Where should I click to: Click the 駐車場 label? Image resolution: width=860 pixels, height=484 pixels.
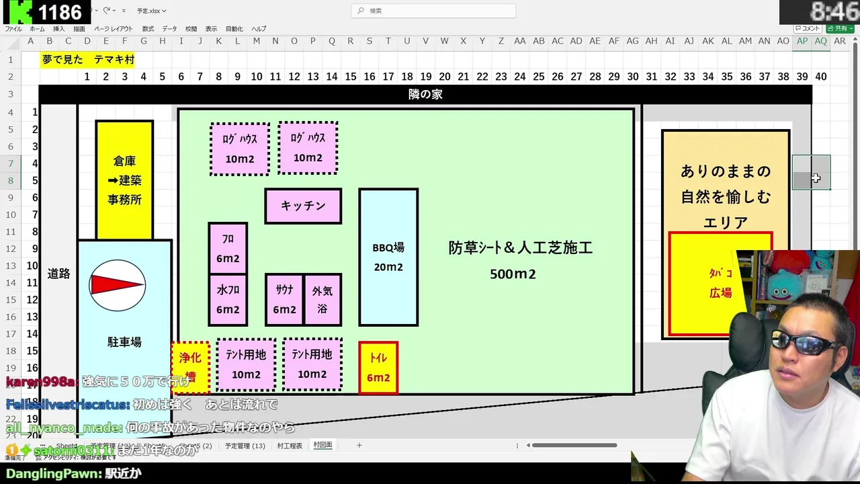pyautogui.click(x=124, y=342)
